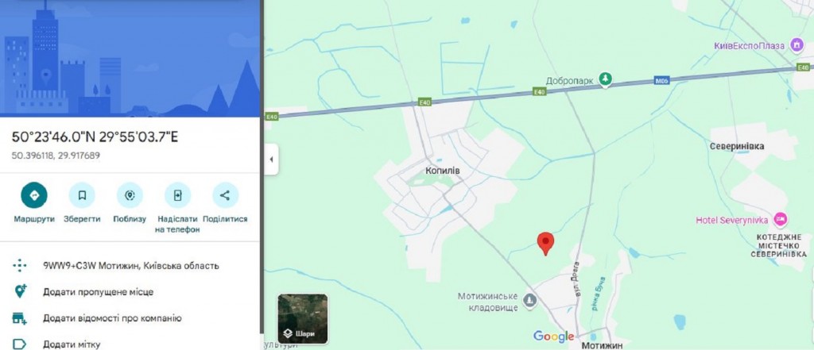Viewport: 814px width, 350px height.
Task: Select the Мотижинське кладовище cemetery marker
Action: [x=529, y=301]
